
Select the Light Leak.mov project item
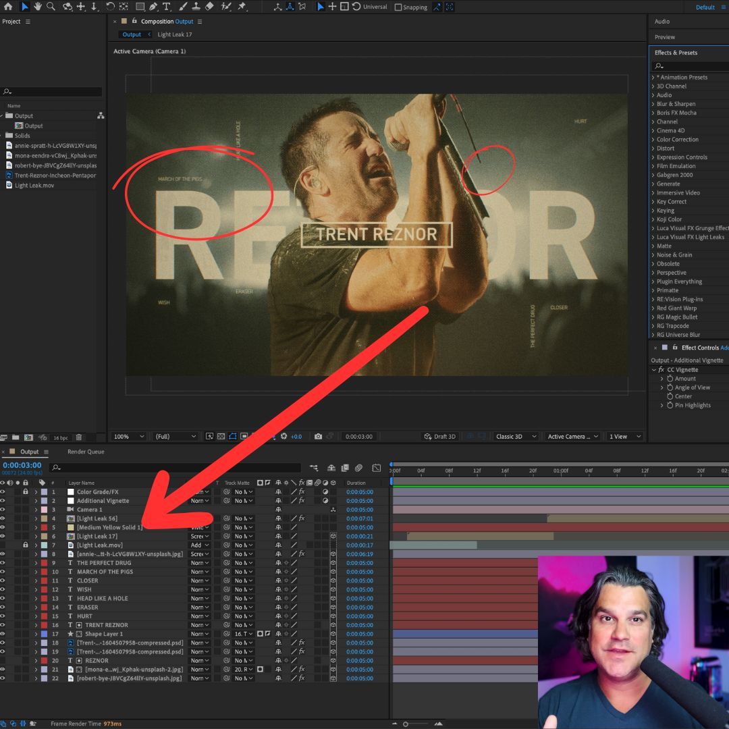tap(34, 185)
